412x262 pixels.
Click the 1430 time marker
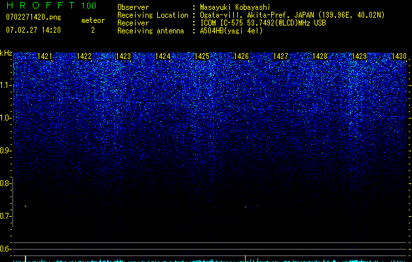(399, 56)
